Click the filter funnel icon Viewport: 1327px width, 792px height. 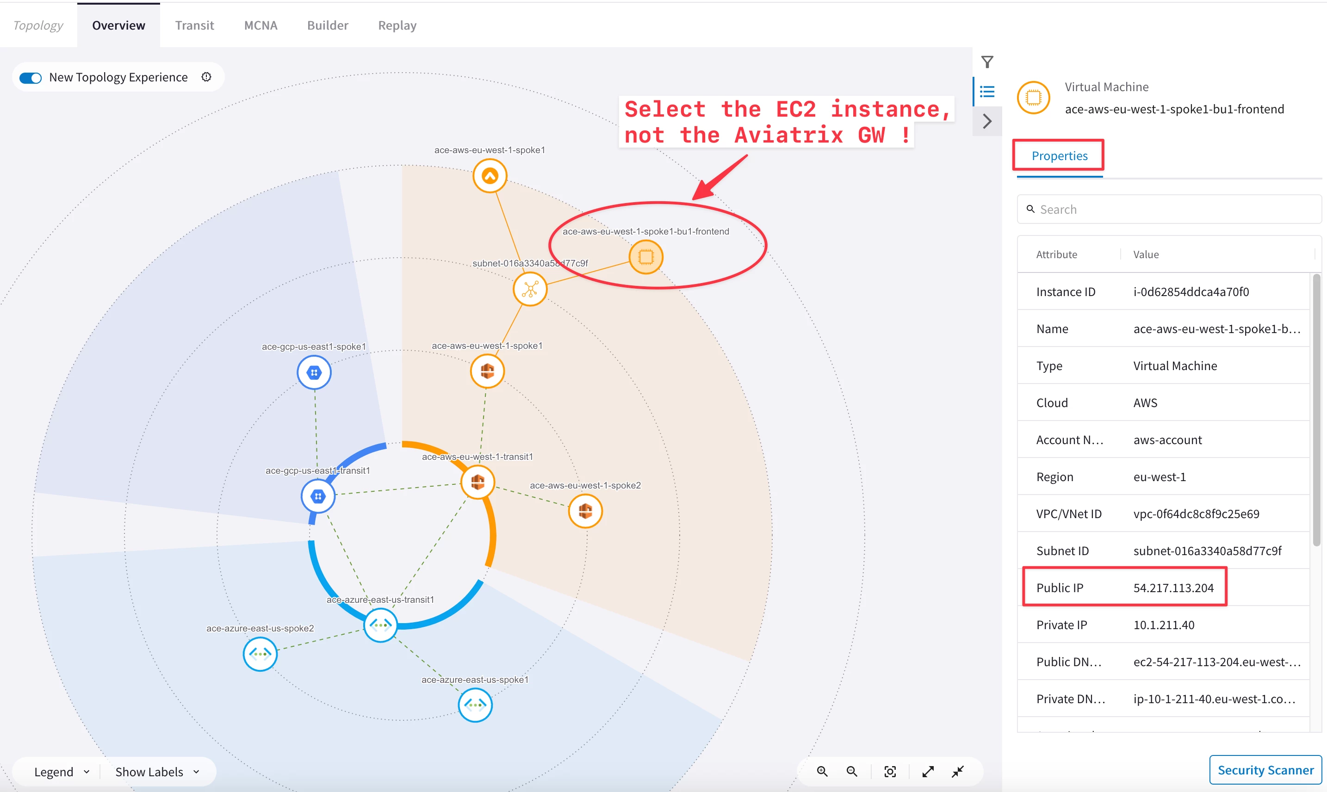[x=987, y=62]
